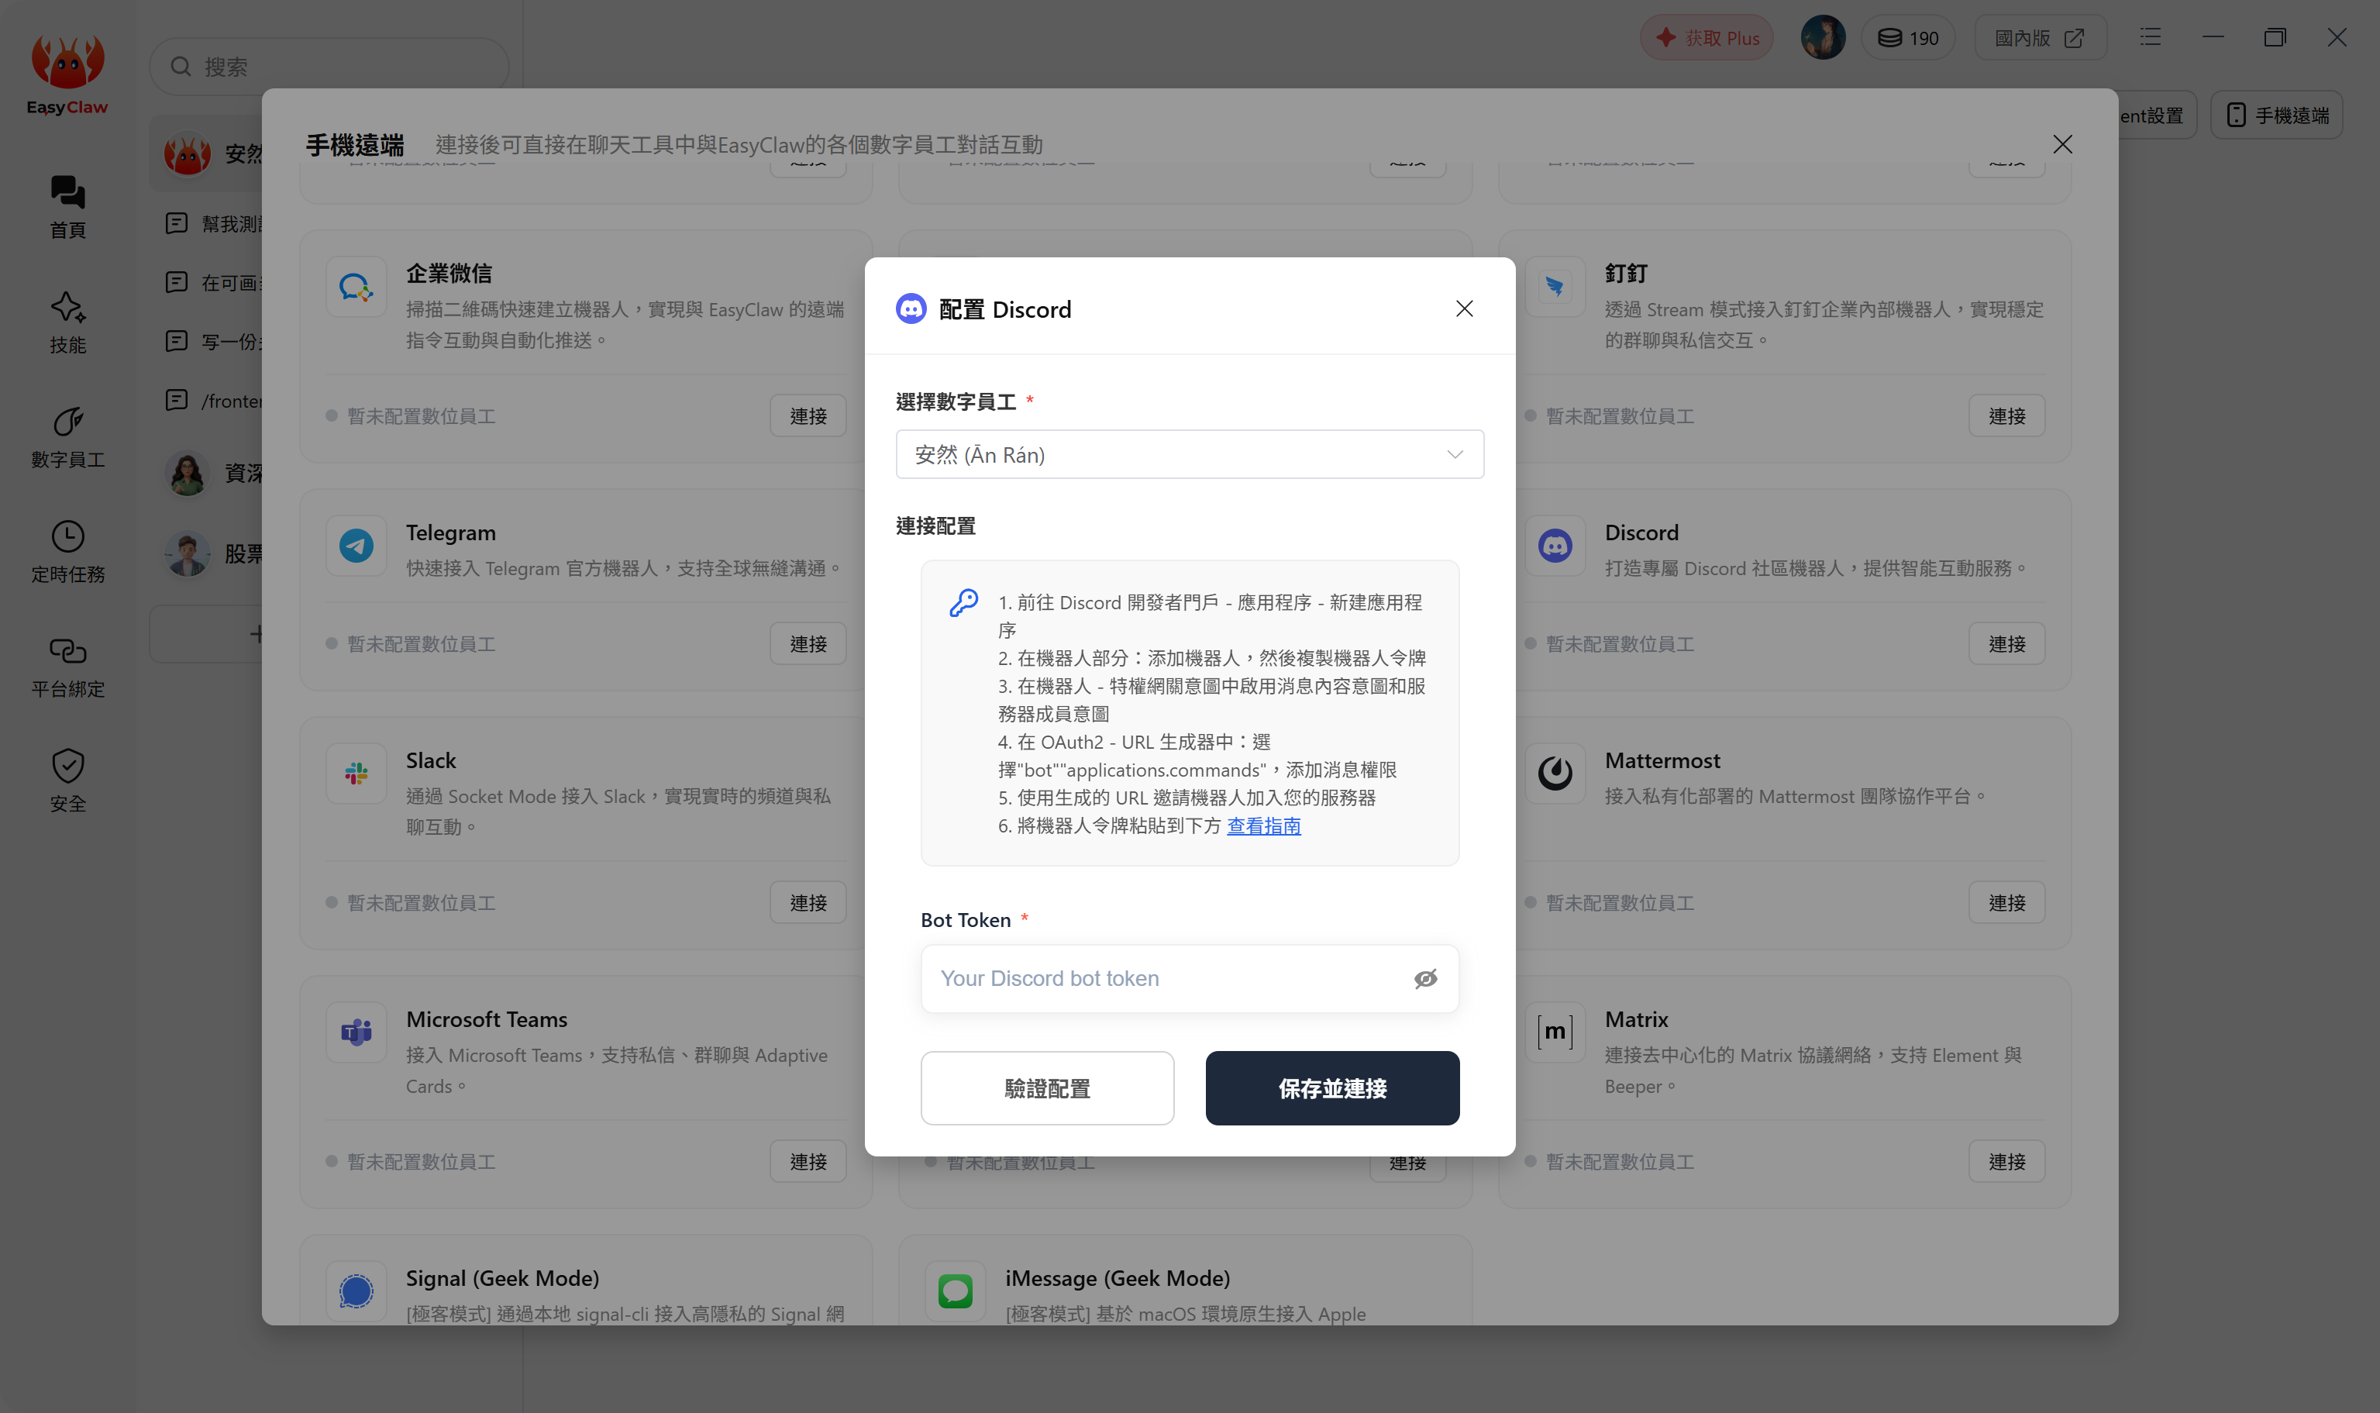Click the Slack icon
The height and width of the screenshot is (1413, 2380).
[356, 773]
